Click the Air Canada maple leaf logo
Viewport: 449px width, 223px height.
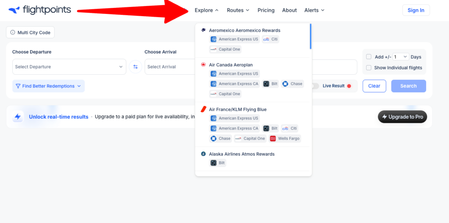[203, 65]
